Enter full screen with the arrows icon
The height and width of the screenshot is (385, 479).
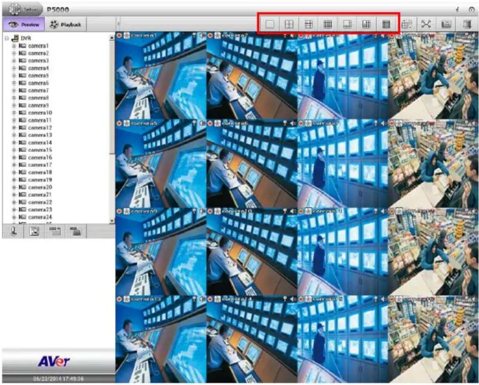coord(426,24)
